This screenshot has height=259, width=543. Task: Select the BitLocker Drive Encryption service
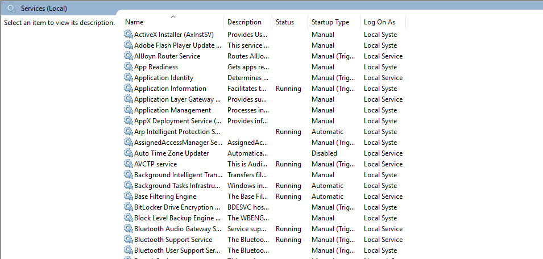click(x=177, y=207)
